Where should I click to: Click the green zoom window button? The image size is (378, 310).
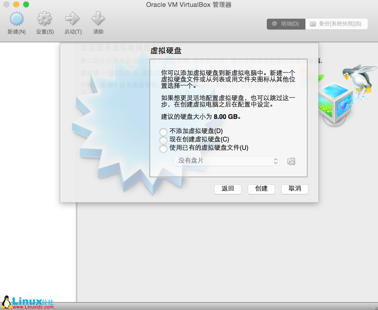(26, 4)
